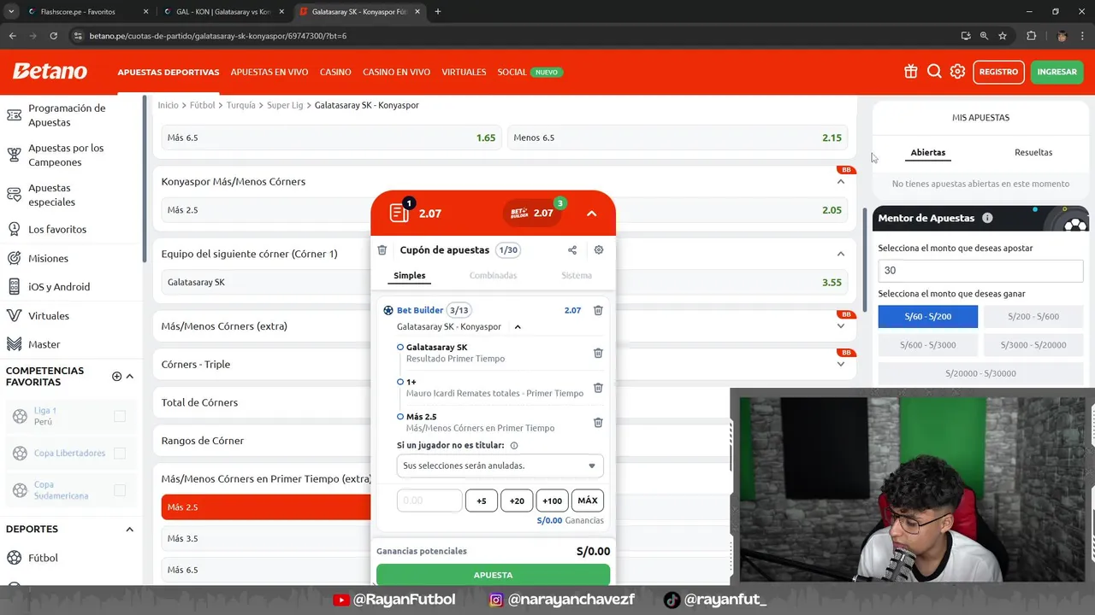Click browser zoom magnifier in address bar
Screen dimensions: 1095x615
(x=984, y=36)
